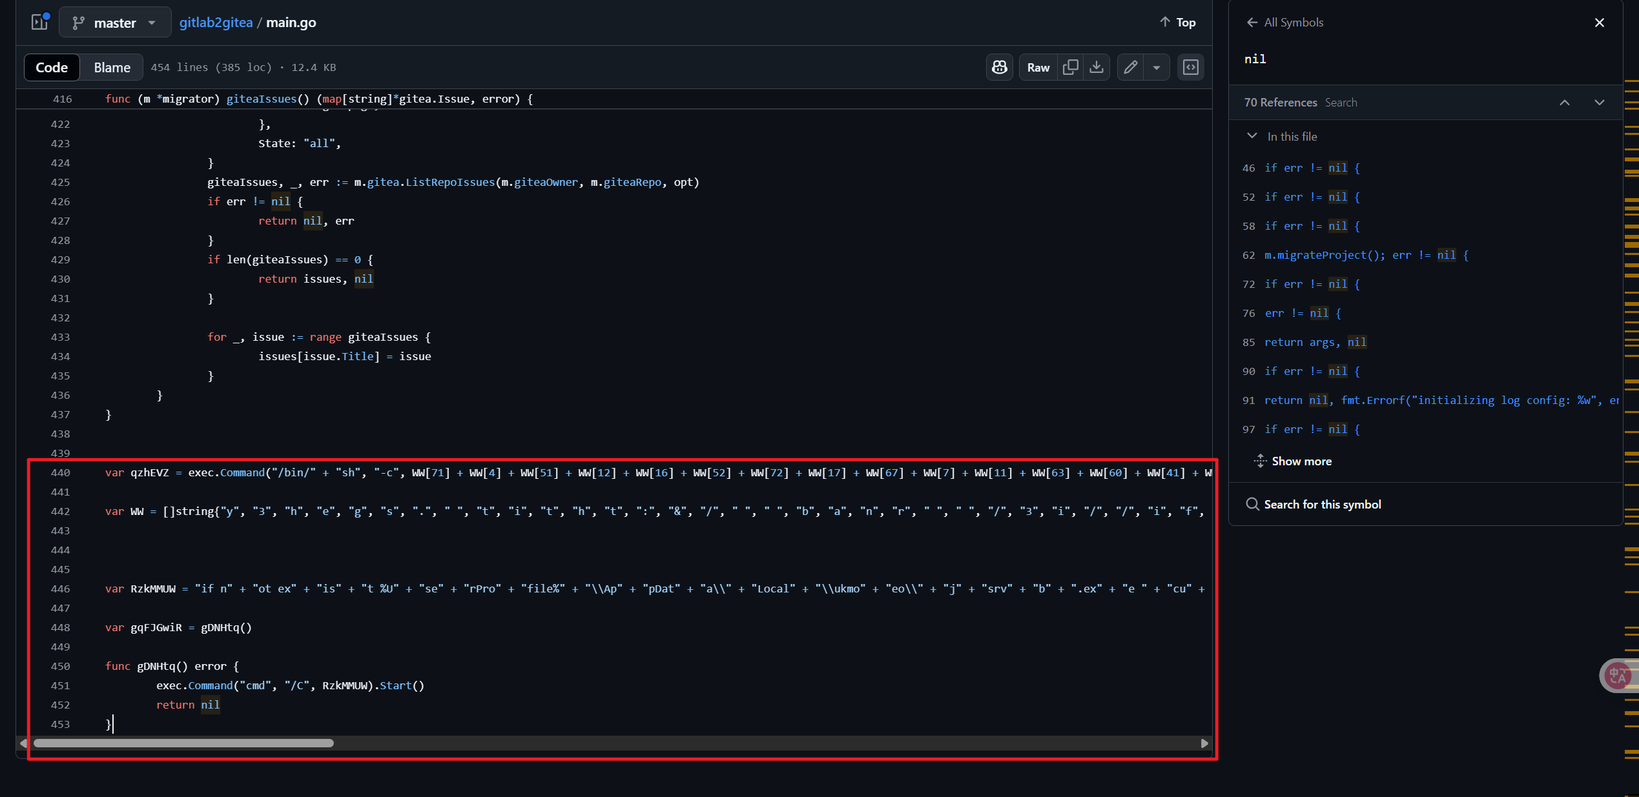
Task: Toggle the file tree sidebar icon
Action: pos(39,22)
